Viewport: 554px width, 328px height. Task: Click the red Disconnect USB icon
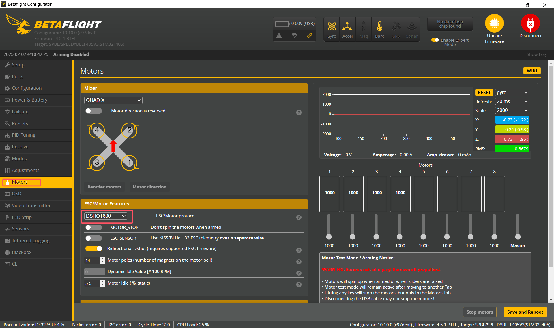coord(530,23)
